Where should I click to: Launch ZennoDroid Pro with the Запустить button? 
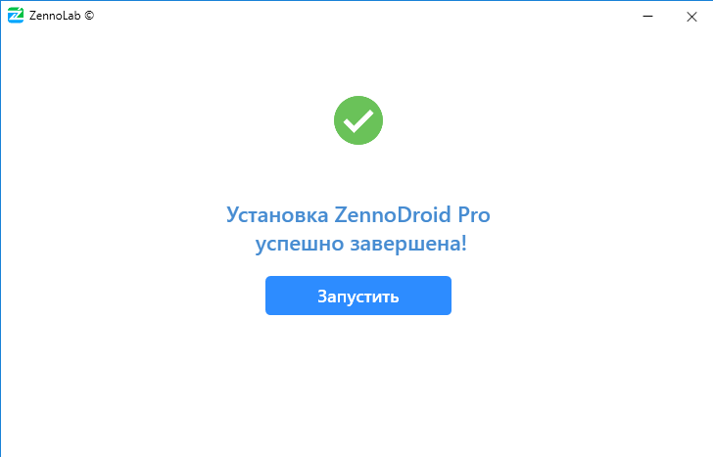tap(358, 296)
